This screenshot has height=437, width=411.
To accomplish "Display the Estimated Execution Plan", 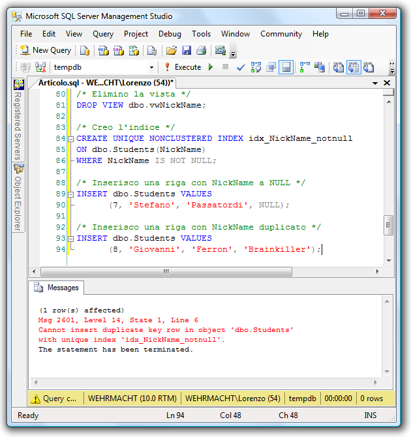I will [x=256, y=67].
